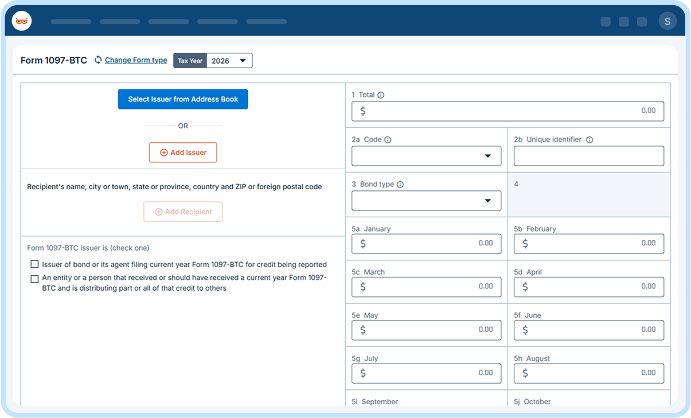Screen dimensions: 691x418
Task: Click the 5h August amount field
Action: (589, 373)
